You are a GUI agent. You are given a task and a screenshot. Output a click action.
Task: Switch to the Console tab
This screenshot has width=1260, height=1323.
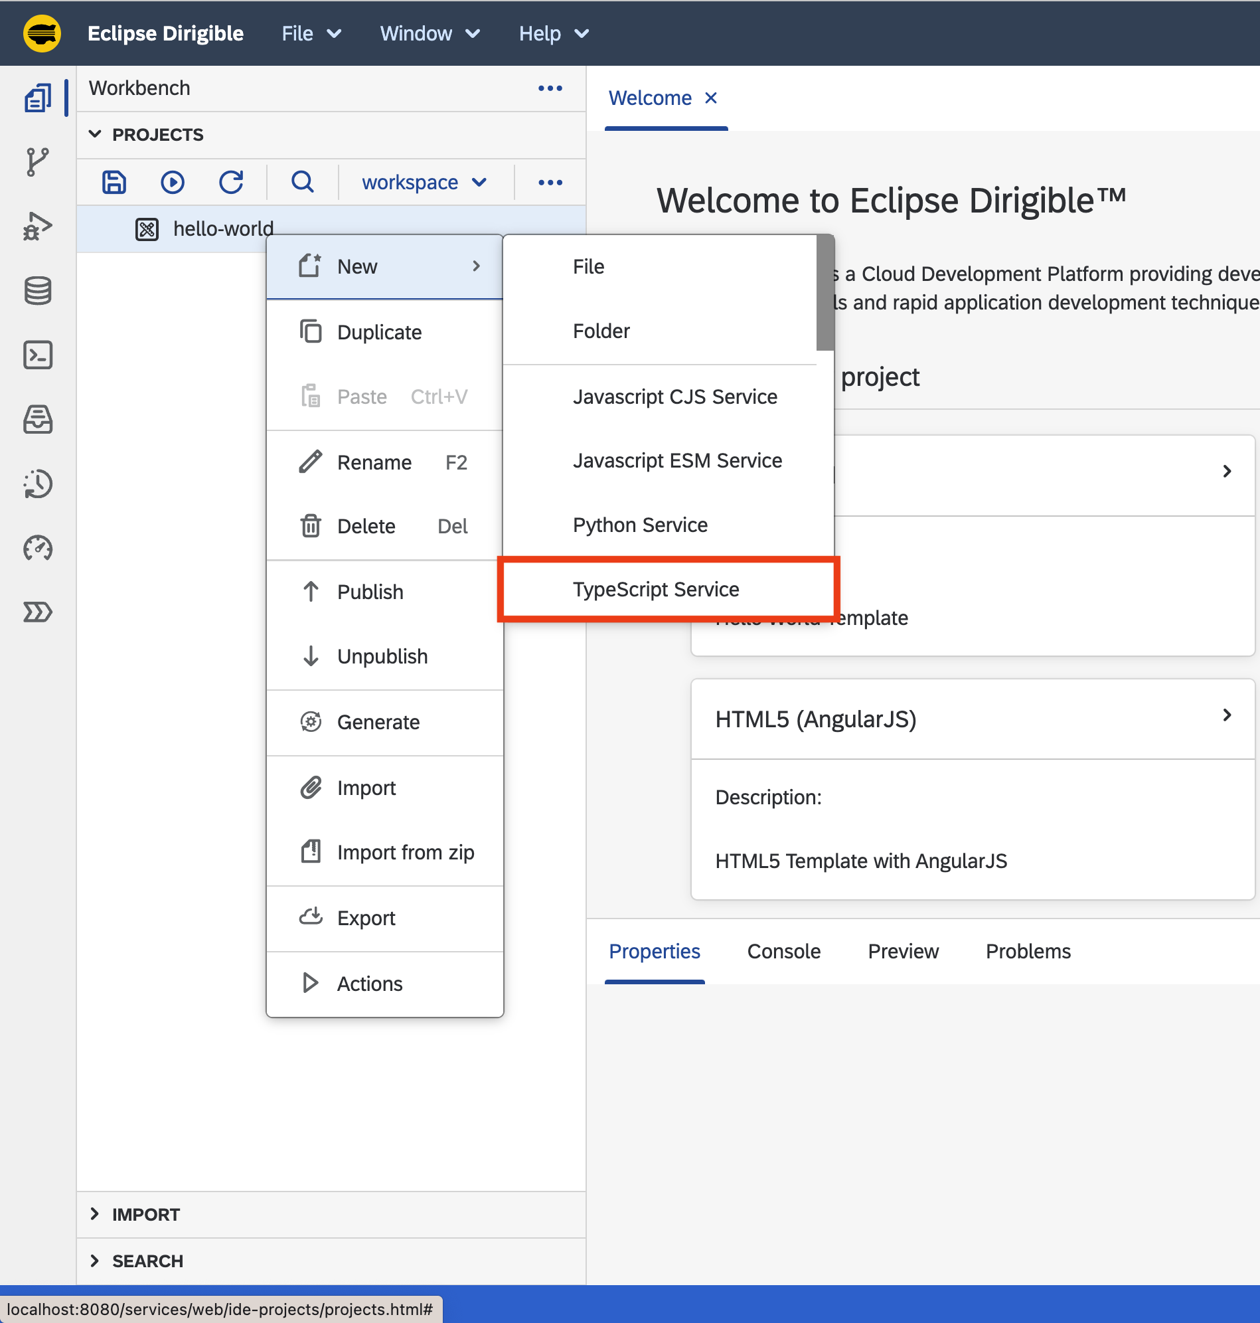click(784, 952)
